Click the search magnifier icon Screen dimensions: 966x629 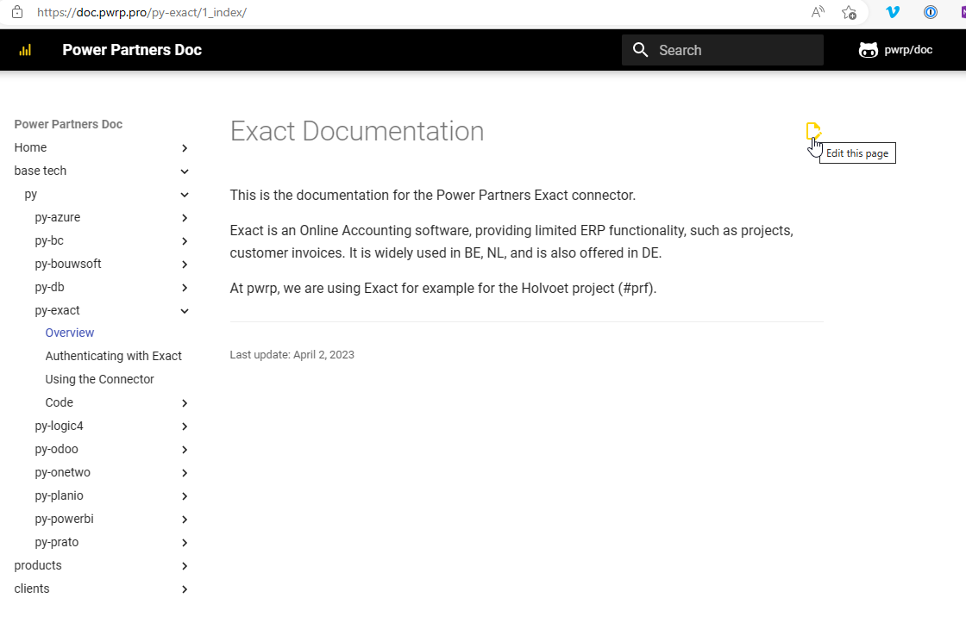pyautogui.click(x=641, y=50)
